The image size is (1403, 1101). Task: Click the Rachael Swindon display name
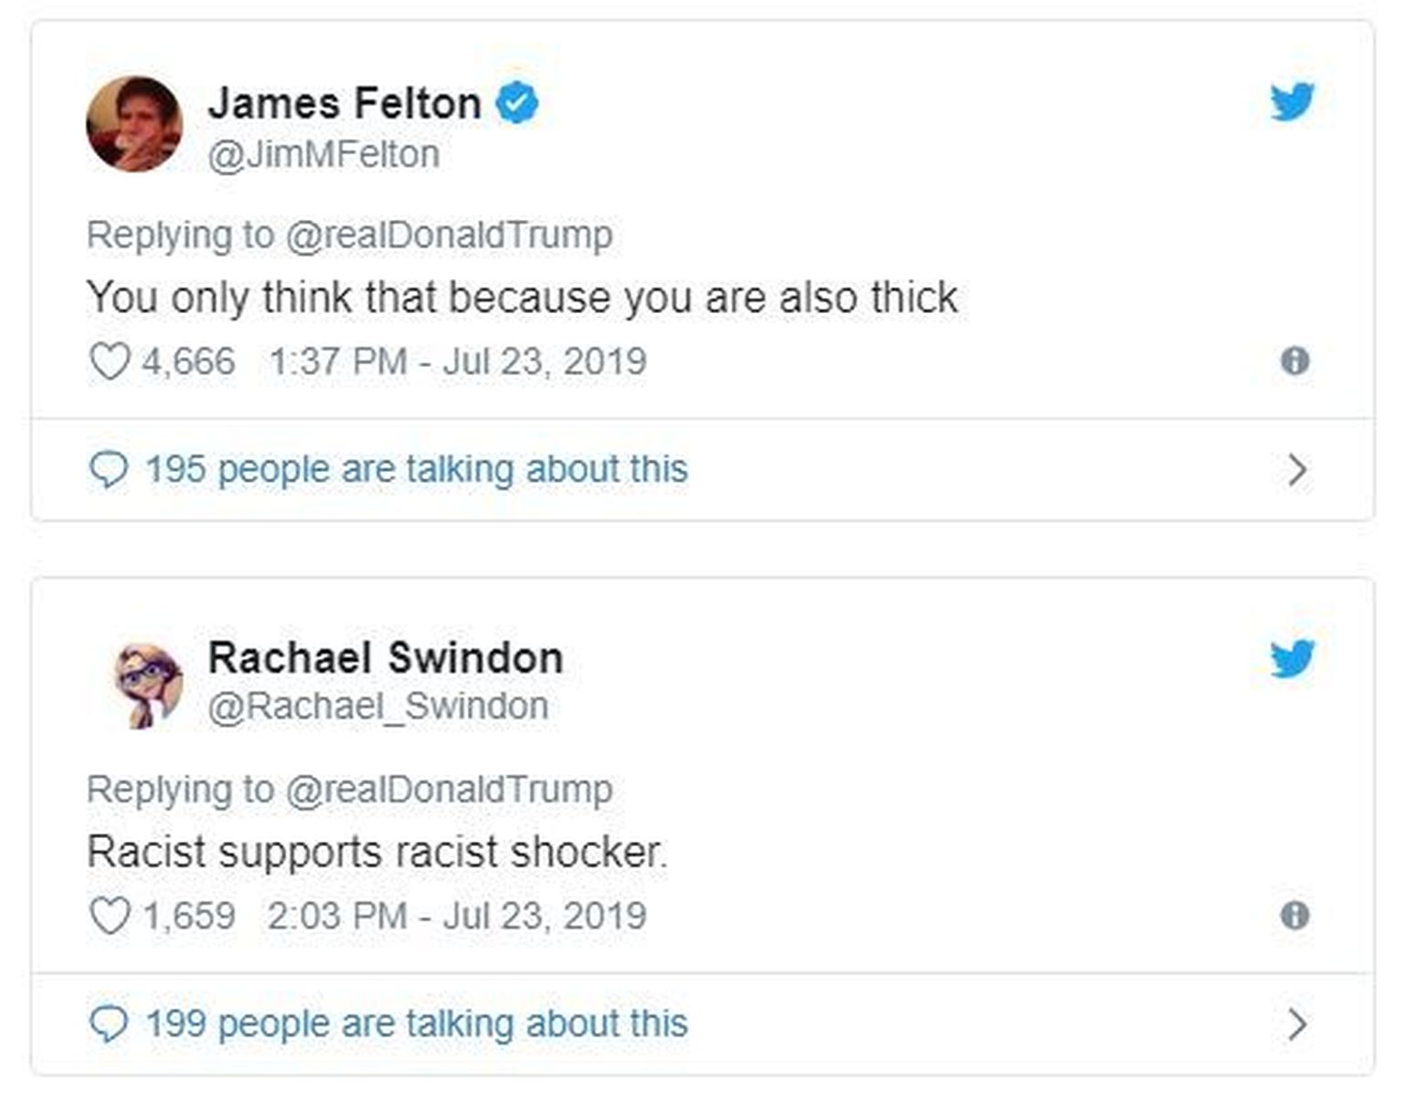point(385,658)
